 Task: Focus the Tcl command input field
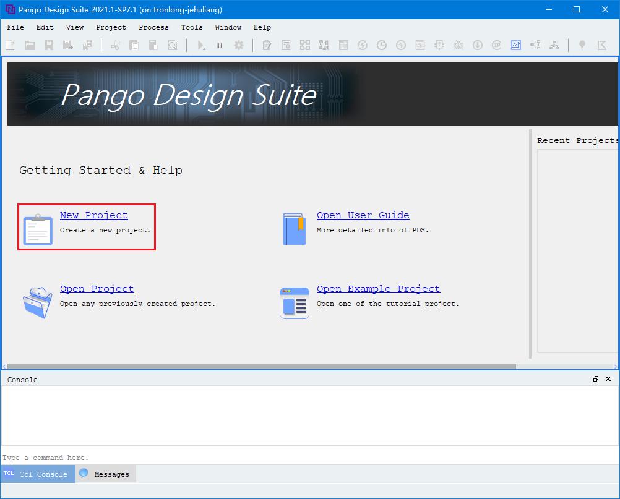pyautogui.click(x=310, y=458)
